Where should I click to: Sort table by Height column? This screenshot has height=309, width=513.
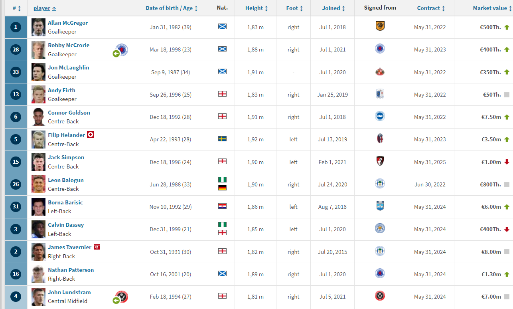click(x=256, y=8)
